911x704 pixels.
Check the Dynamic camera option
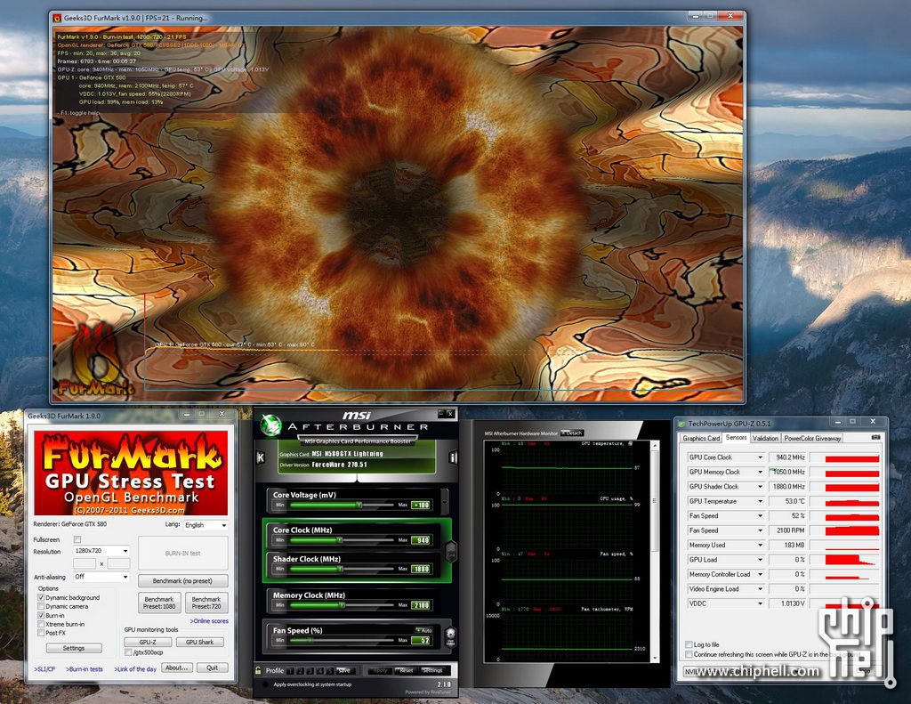(41, 606)
